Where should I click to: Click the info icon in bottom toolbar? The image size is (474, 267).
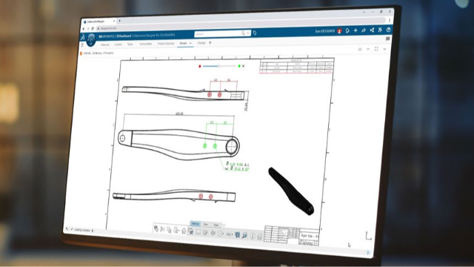[x=253, y=236]
